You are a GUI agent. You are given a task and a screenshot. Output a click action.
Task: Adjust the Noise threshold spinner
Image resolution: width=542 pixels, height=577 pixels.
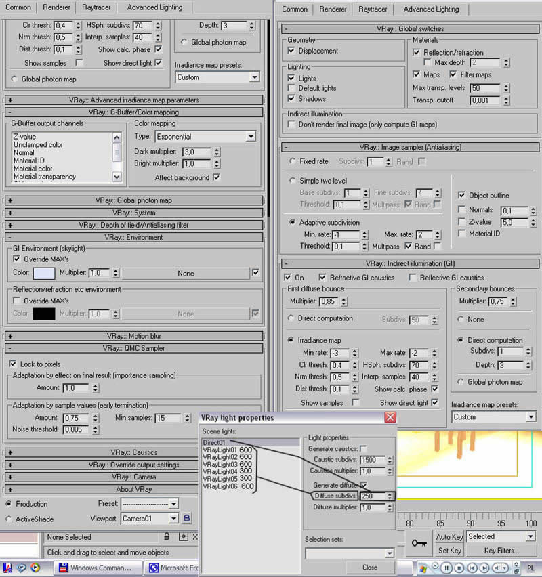96,429
